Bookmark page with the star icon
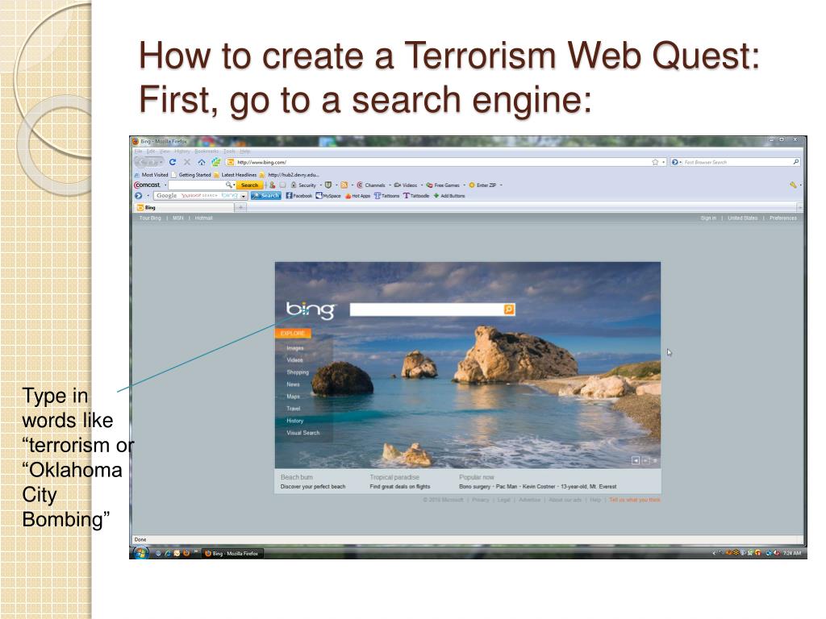Screen dimensions: 826x619 point(655,162)
